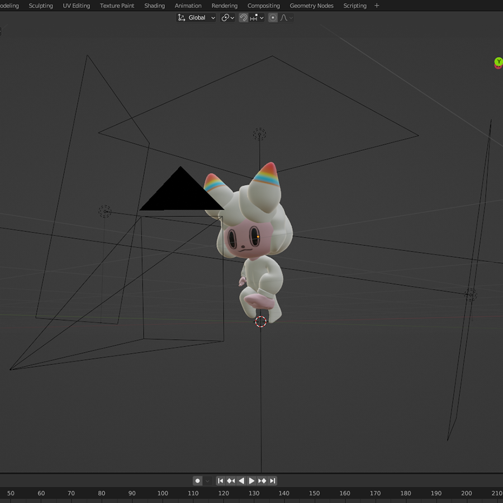Click frame 80 on the timeline ruler

(x=102, y=493)
